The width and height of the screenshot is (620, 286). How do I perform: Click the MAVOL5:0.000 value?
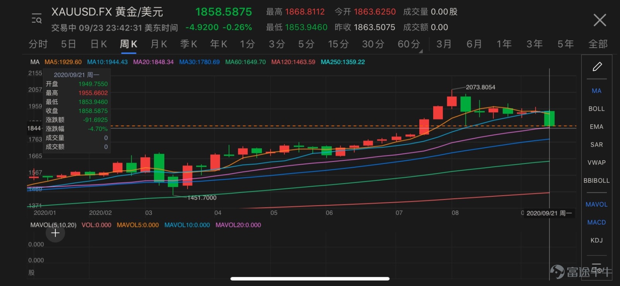[138, 225]
